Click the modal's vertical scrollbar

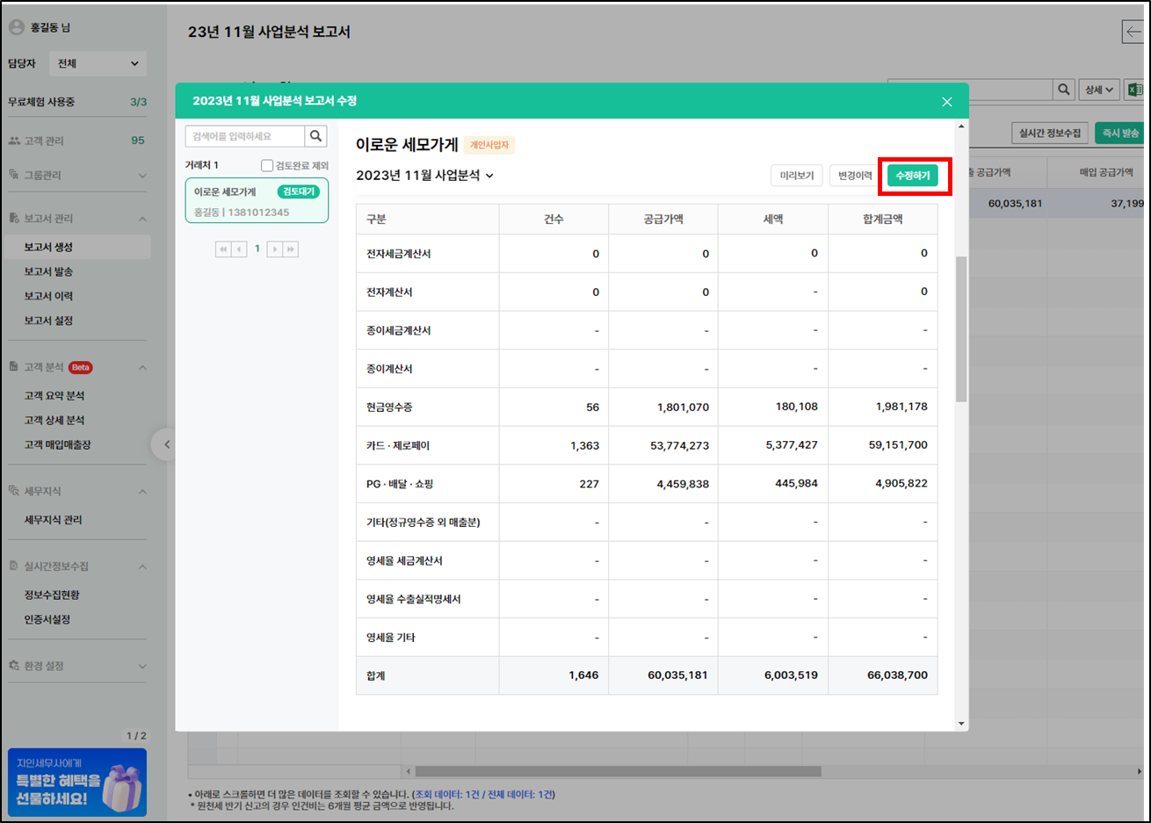point(961,328)
